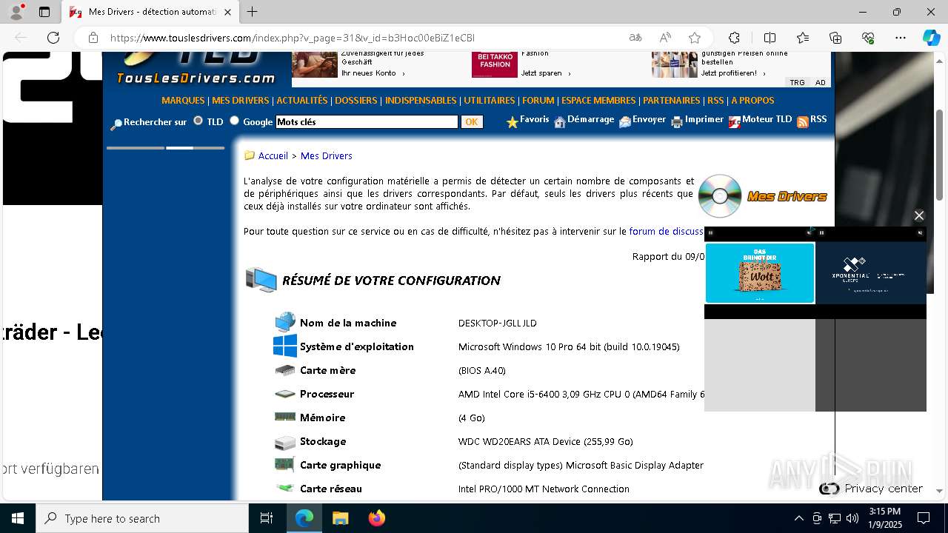Select the Google search radio button
Image resolution: width=948 pixels, height=533 pixels.
click(235, 121)
